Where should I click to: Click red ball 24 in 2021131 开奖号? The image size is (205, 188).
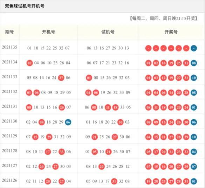pos(186,107)
